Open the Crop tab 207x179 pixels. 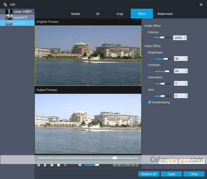click(120, 14)
